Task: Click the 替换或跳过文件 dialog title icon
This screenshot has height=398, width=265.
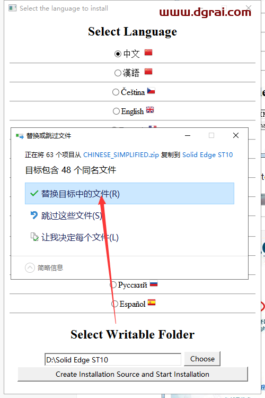Action: 20,136
